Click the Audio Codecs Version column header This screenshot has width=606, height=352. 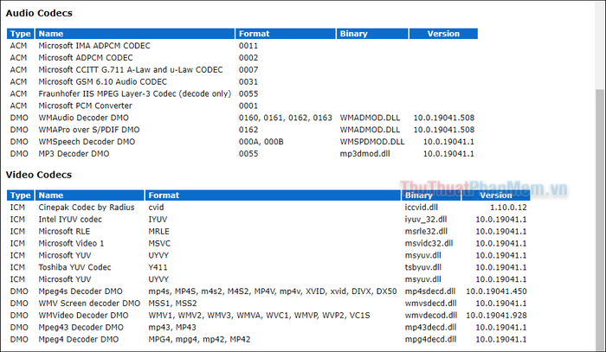coord(443,34)
